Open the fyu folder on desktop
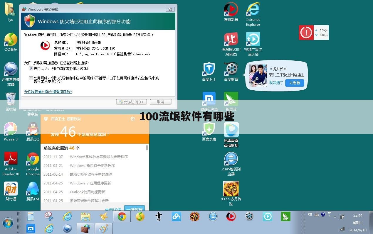Image resolution: width=373 pixels, height=234 pixels. pyautogui.click(x=11, y=12)
